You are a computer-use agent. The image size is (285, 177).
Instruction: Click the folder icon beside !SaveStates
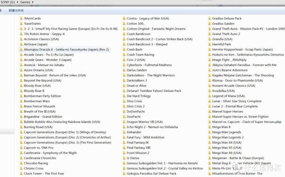[21, 24]
